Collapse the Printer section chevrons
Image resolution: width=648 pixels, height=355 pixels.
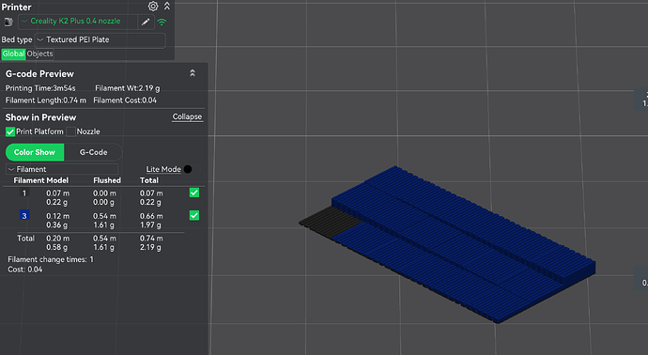(x=167, y=7)
